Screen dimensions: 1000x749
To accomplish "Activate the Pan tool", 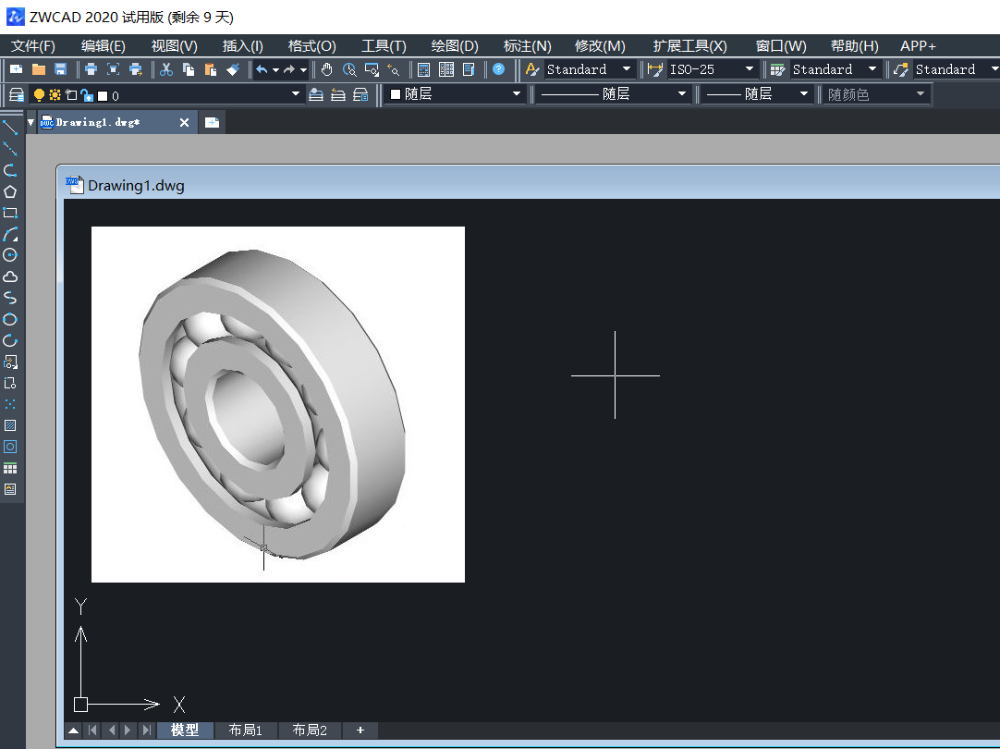I will tap(326, 69).
